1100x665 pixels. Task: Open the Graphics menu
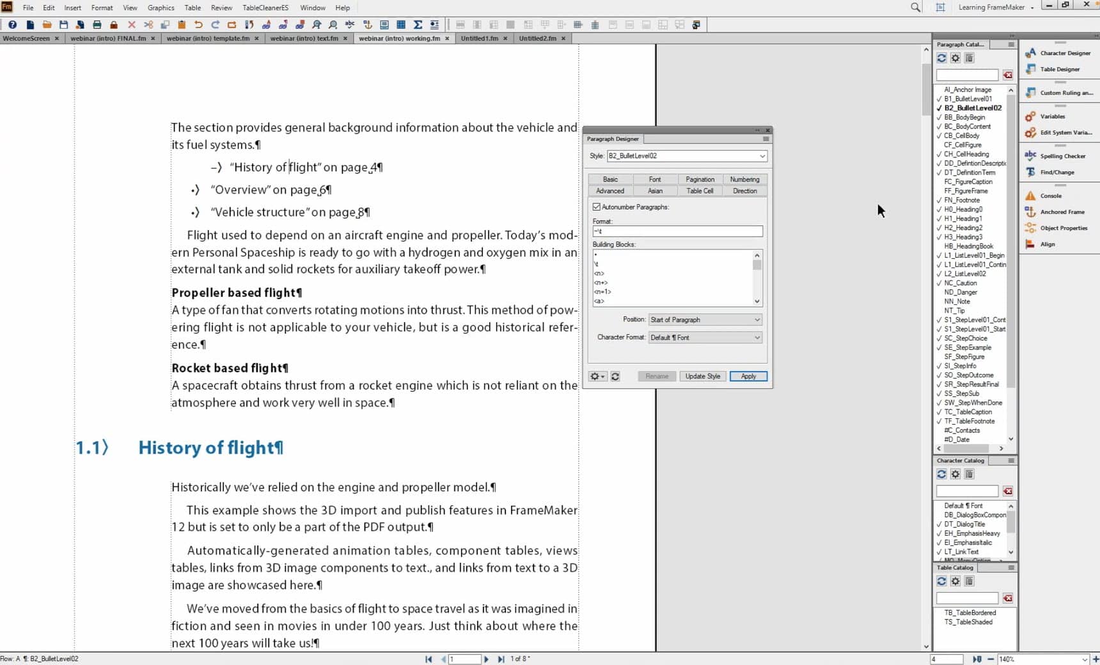(x=161, y=8)
